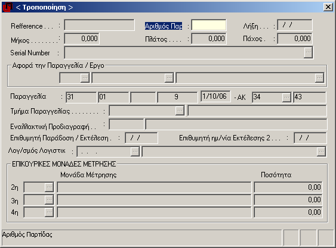Focus the Refference input field
The height and width of the screenshot is (248, 336).
point(99,25)
